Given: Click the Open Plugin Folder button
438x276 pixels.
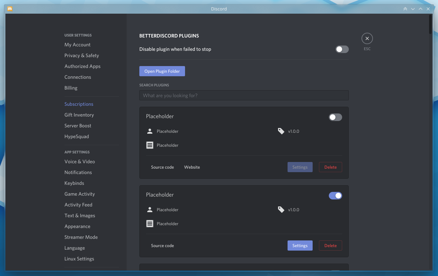Looking at the screenshot, I should 162,71.
